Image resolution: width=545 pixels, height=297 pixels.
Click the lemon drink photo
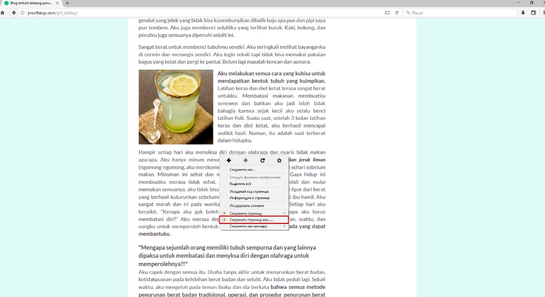[176, 107]
